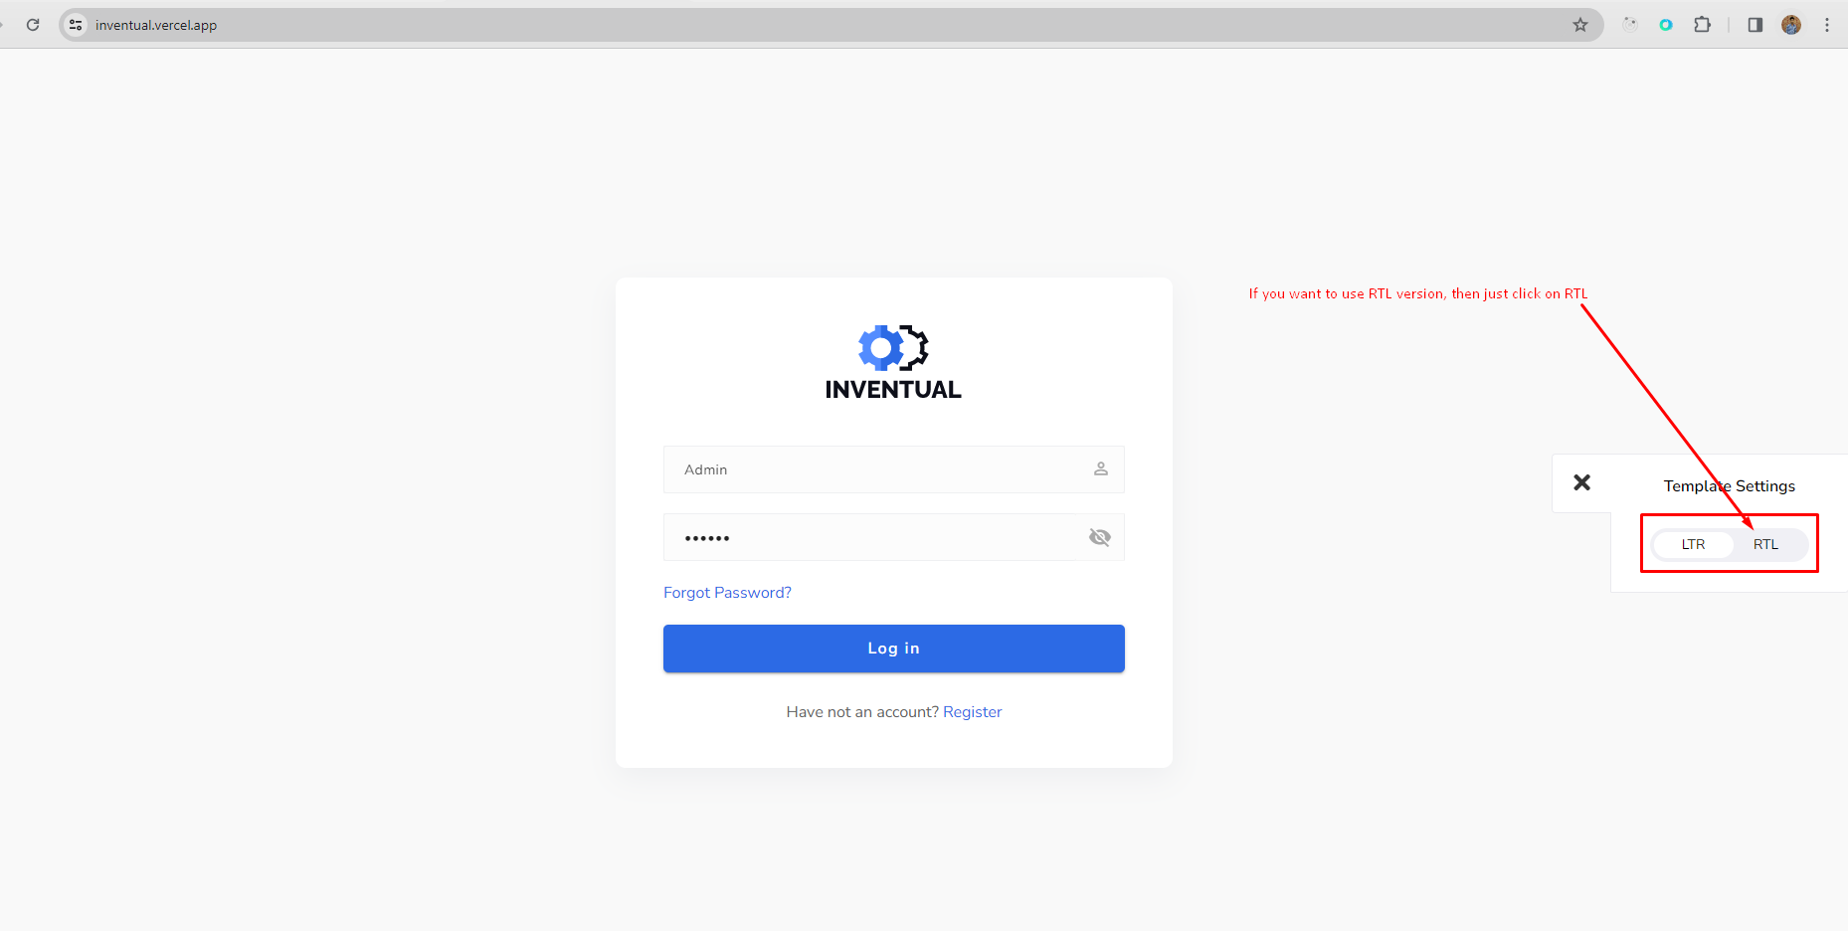Toggle password visibility eye icon
This screenshot has width=1848, height=931.
[1100, 537]
